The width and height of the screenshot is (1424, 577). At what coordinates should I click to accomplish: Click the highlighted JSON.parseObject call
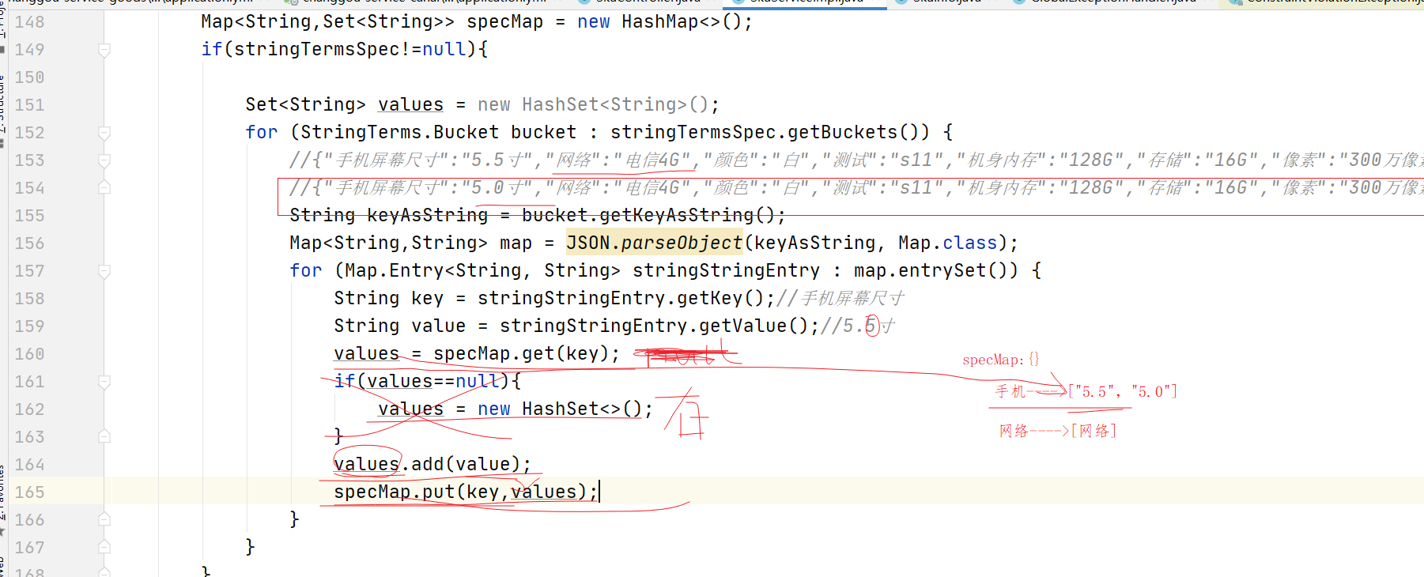pos(654,243)
